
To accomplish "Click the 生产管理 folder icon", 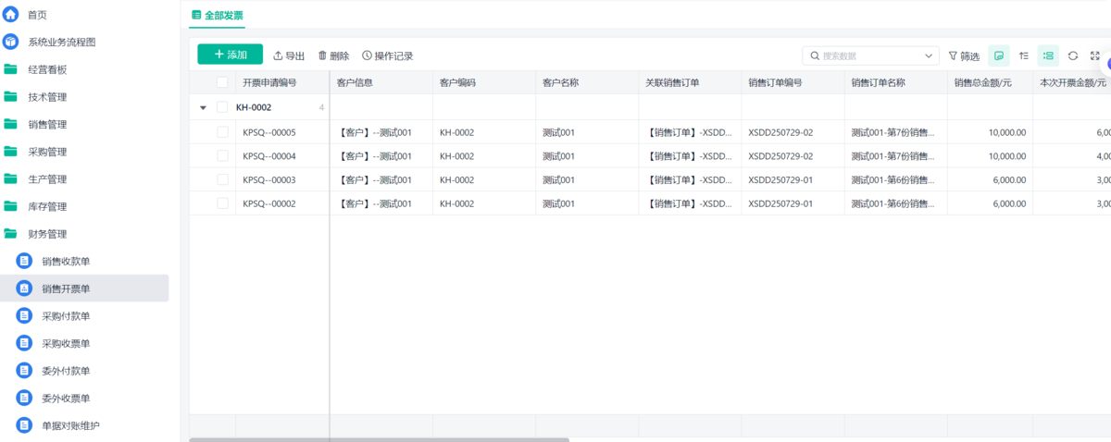I will click(x=11, y=178).
